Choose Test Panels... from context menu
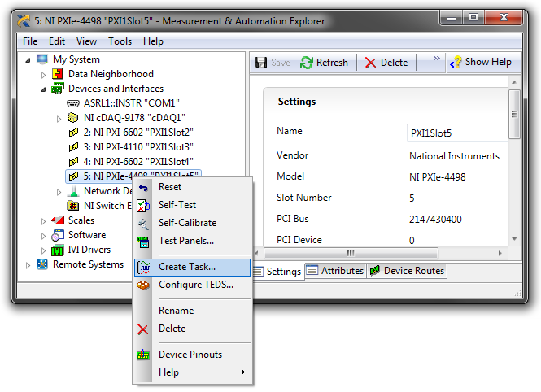The width and height of the screenshot is (541, 392). (193, 241)
